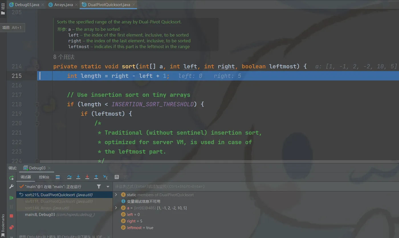Close the Arrays.java editor tab
This screenshot has height=238, width=399.
(76, 5)
